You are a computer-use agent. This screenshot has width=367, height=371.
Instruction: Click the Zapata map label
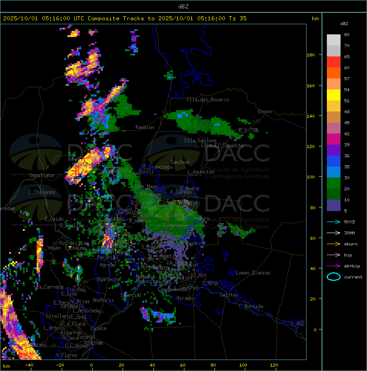point(98,328)
